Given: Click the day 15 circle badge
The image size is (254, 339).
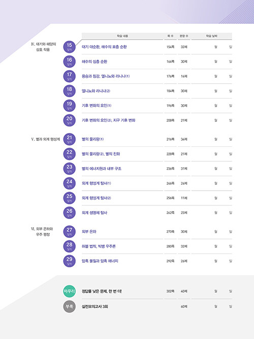Looking at the screenshot, I should (x=69, y=47).
